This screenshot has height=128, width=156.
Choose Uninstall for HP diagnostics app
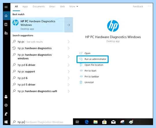tap(87, 82)
